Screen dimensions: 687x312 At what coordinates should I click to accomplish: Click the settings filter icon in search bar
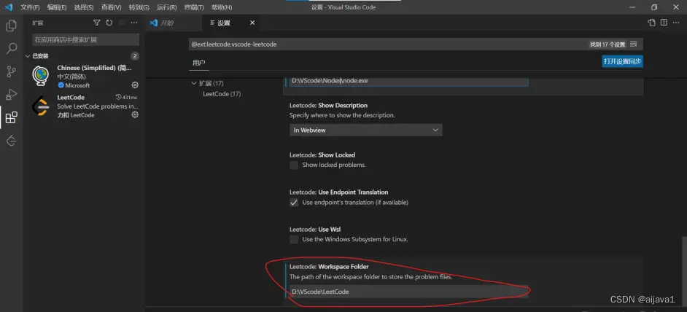pyautogui.click(x=634, y=44)
